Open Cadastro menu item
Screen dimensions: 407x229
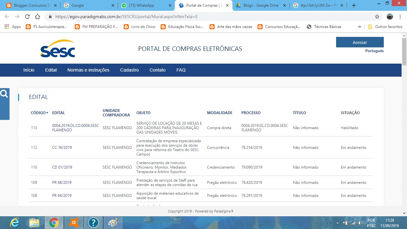(x=129, y=70)
